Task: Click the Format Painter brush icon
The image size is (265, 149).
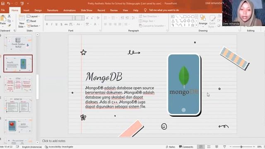Action: click(9, 26)
